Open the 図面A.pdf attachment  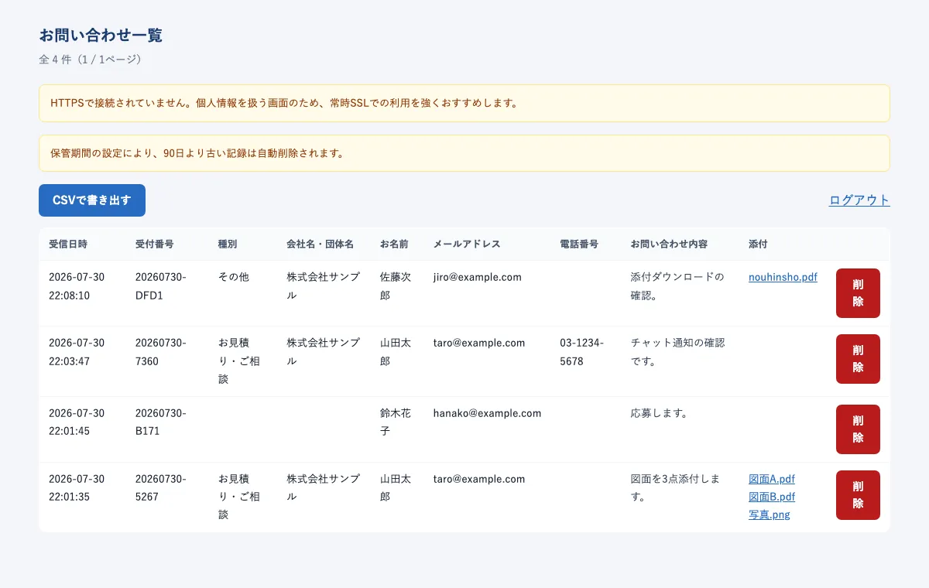772,479
